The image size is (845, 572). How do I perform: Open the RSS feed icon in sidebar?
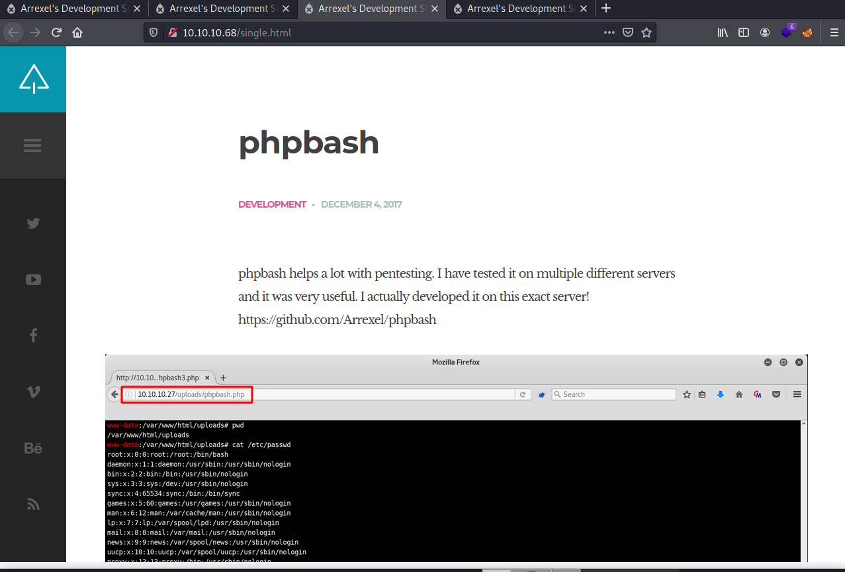[x=33, y=505]
